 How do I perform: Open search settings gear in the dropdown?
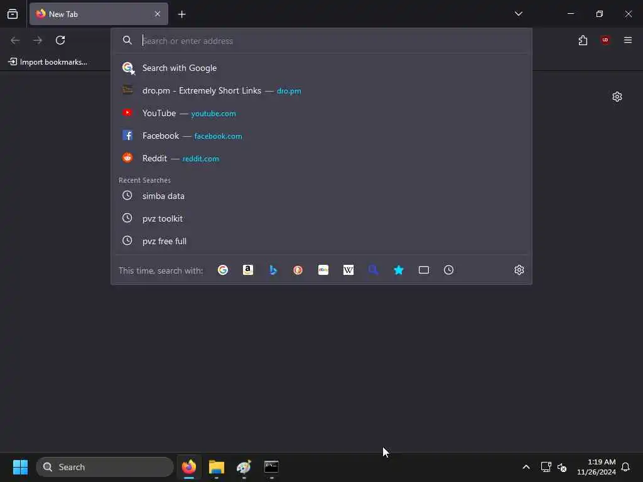pos(519,270)
